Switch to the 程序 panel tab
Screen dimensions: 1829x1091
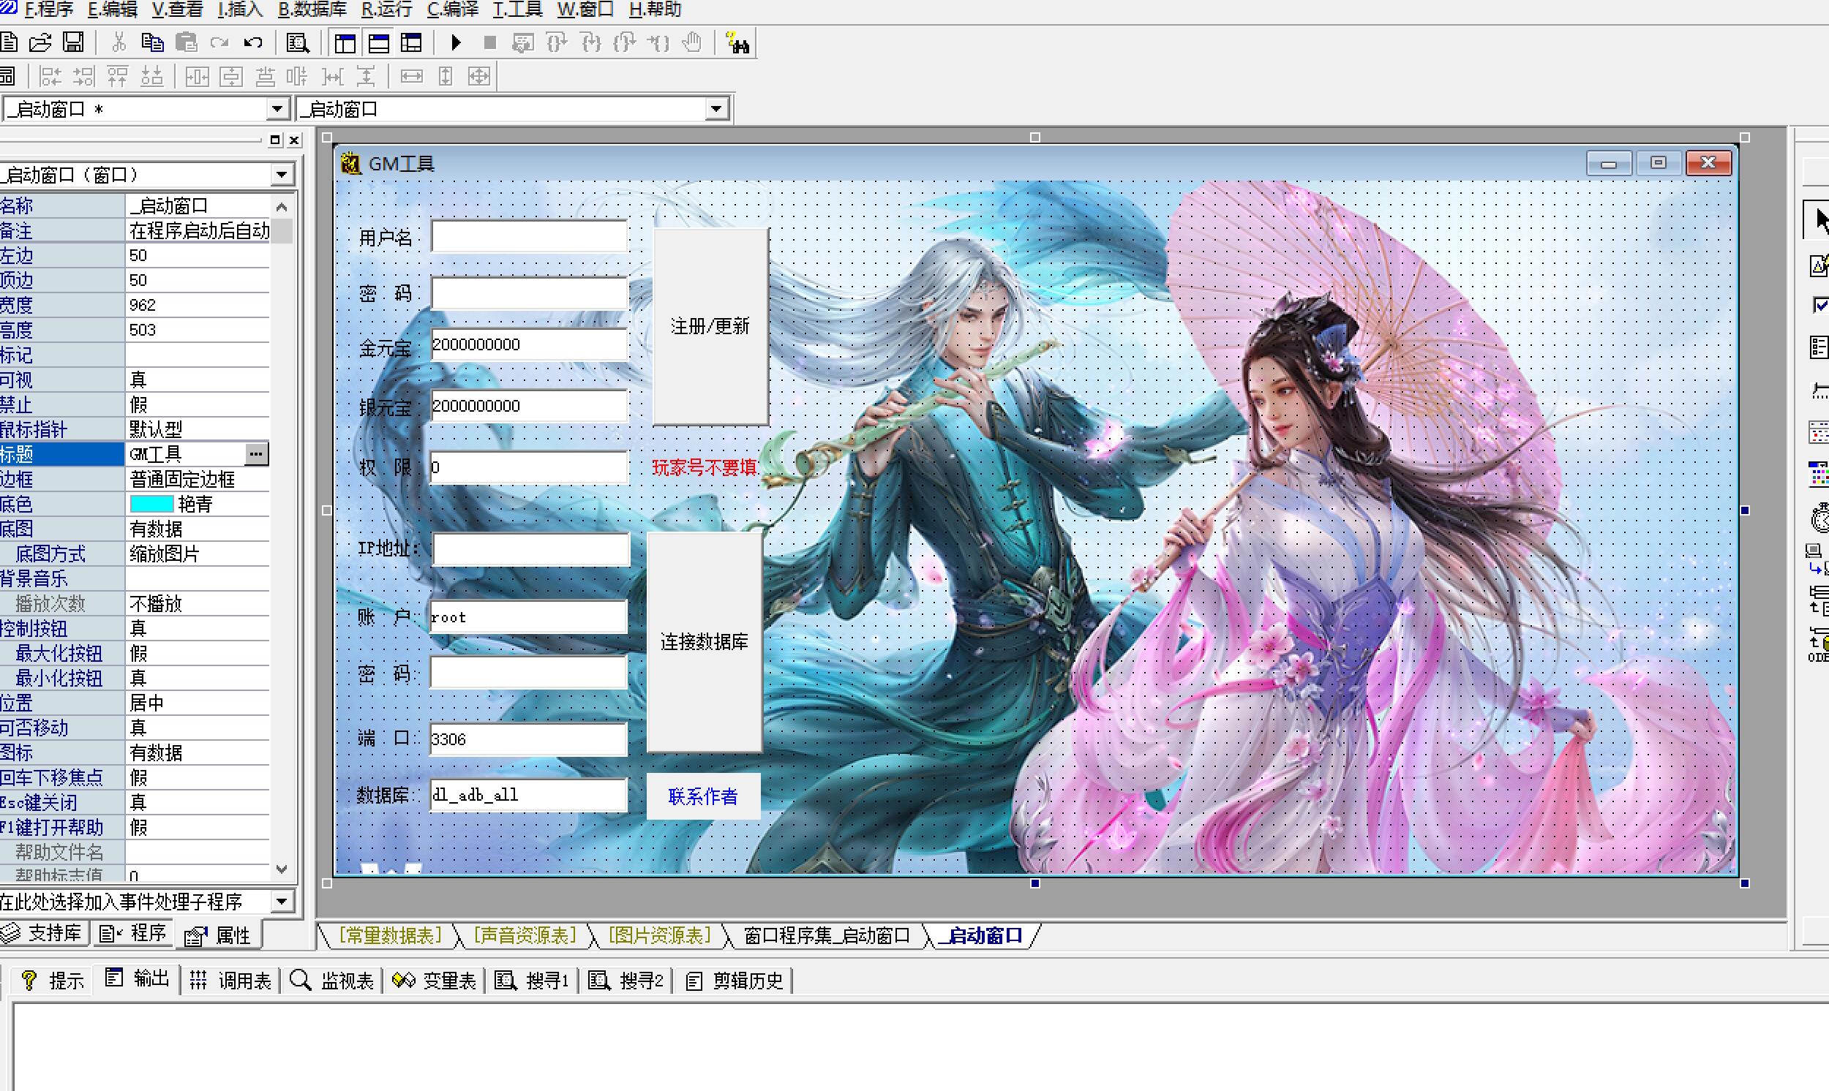[x=133, y=933]
